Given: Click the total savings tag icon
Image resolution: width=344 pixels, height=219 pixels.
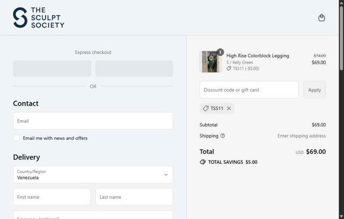Looking at the screenshot, I should [x=203, y=162].
